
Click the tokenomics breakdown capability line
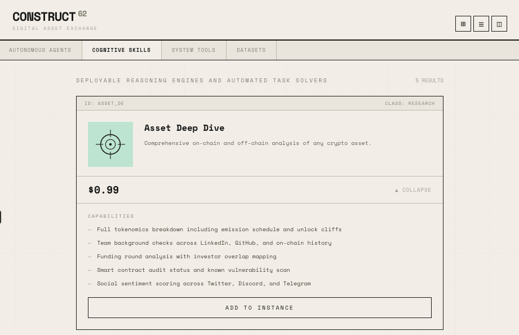(219, 229)
